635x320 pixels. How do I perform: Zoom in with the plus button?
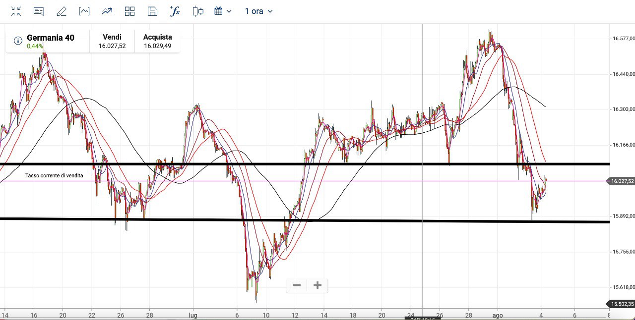point(317,285)
